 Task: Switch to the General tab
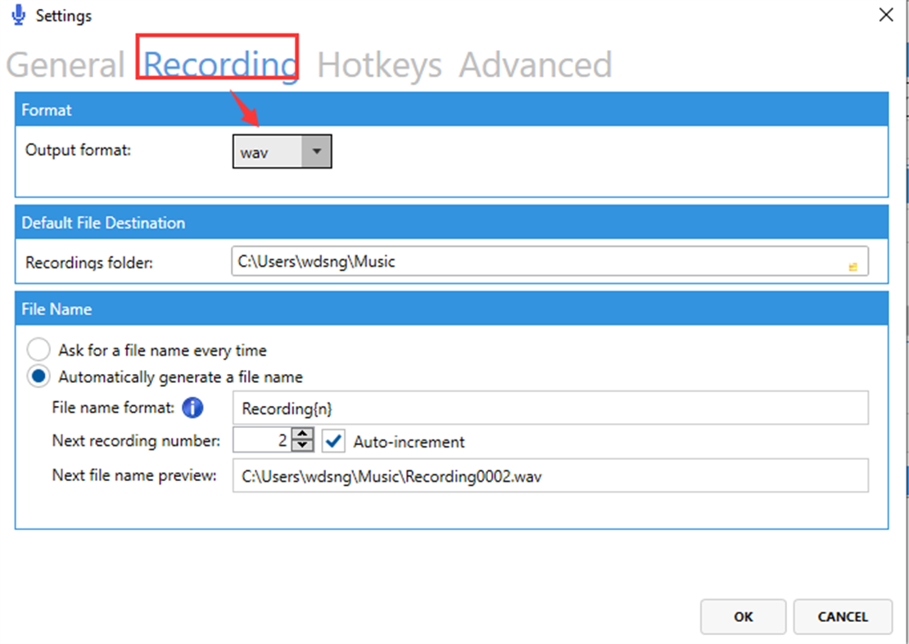[66, 65]
